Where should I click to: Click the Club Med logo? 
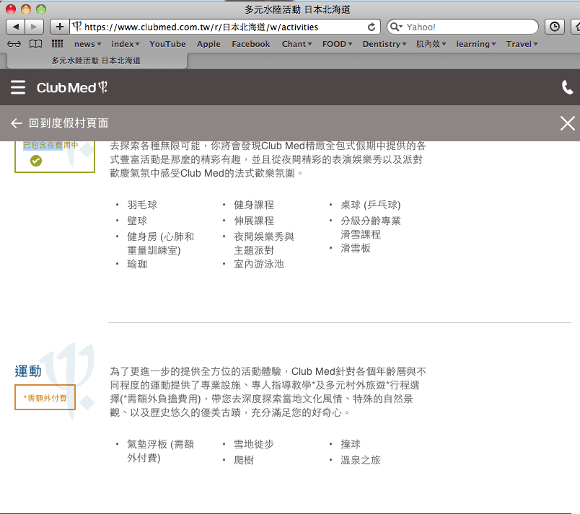pos(71,87)
